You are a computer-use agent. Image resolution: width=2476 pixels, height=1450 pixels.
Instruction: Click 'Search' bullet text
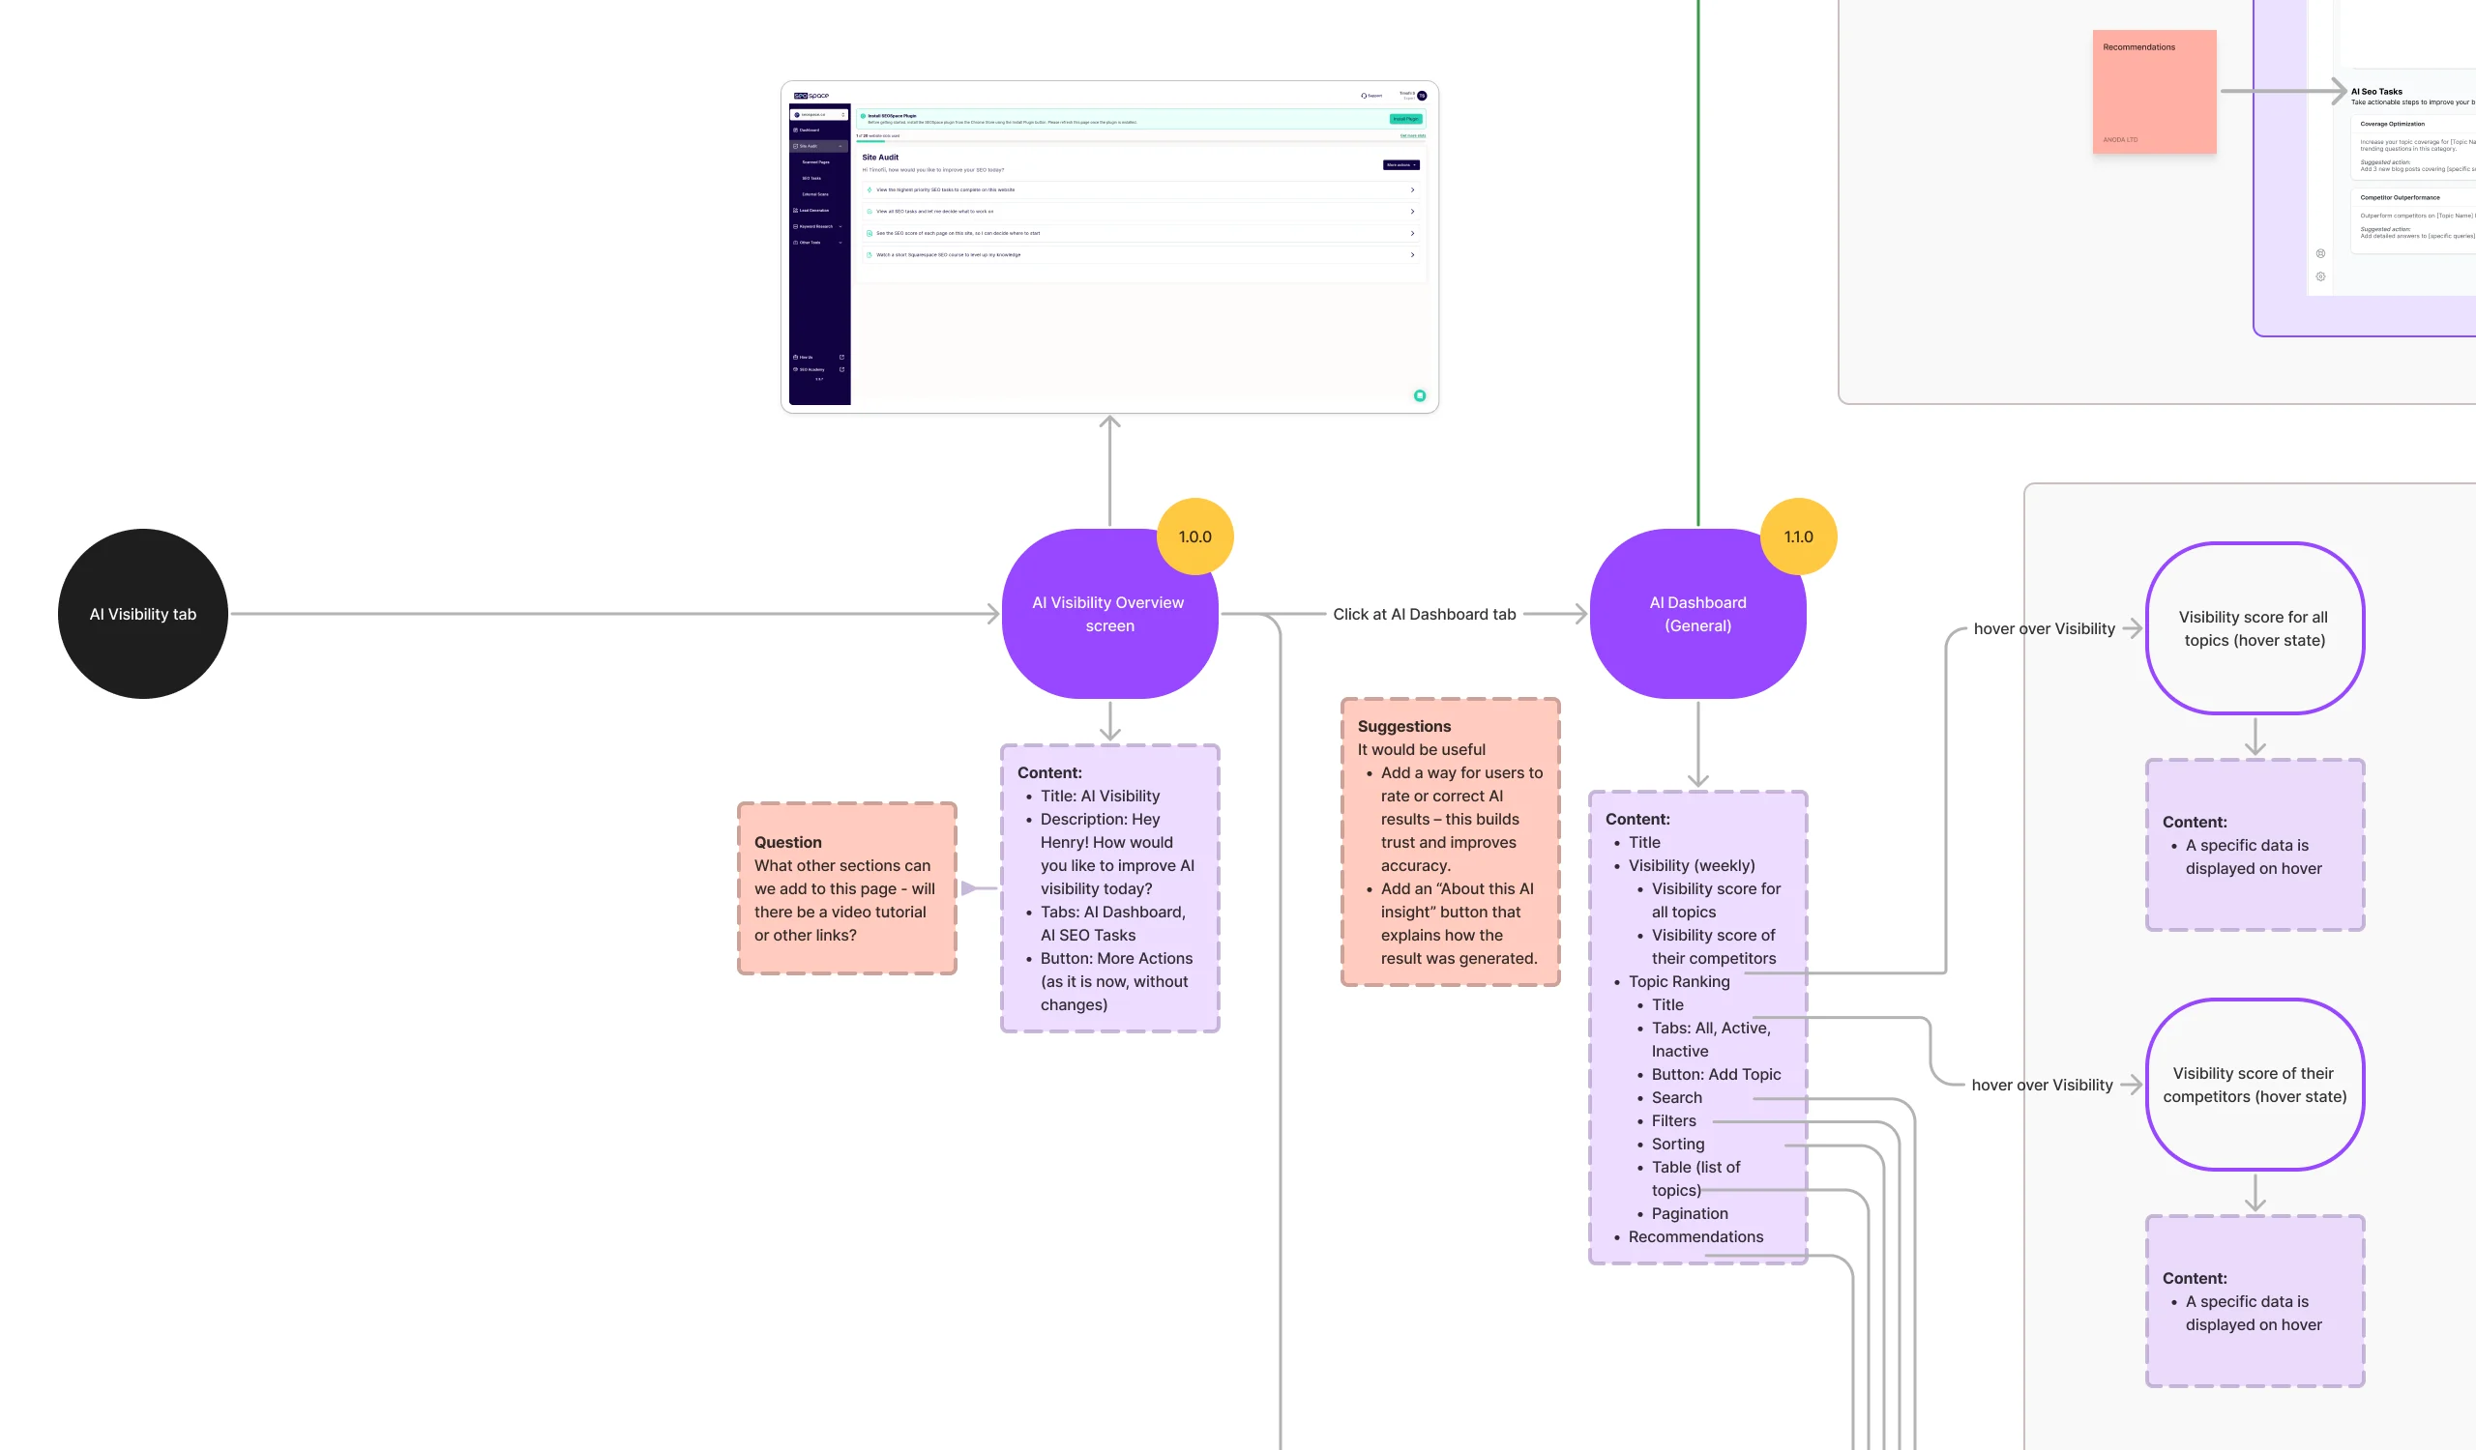tap(1676, 1097)
